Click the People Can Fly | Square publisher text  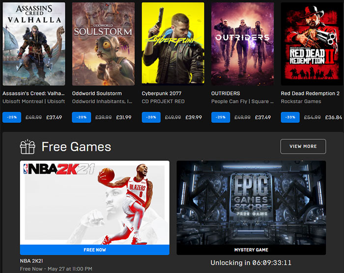point(242,101)
